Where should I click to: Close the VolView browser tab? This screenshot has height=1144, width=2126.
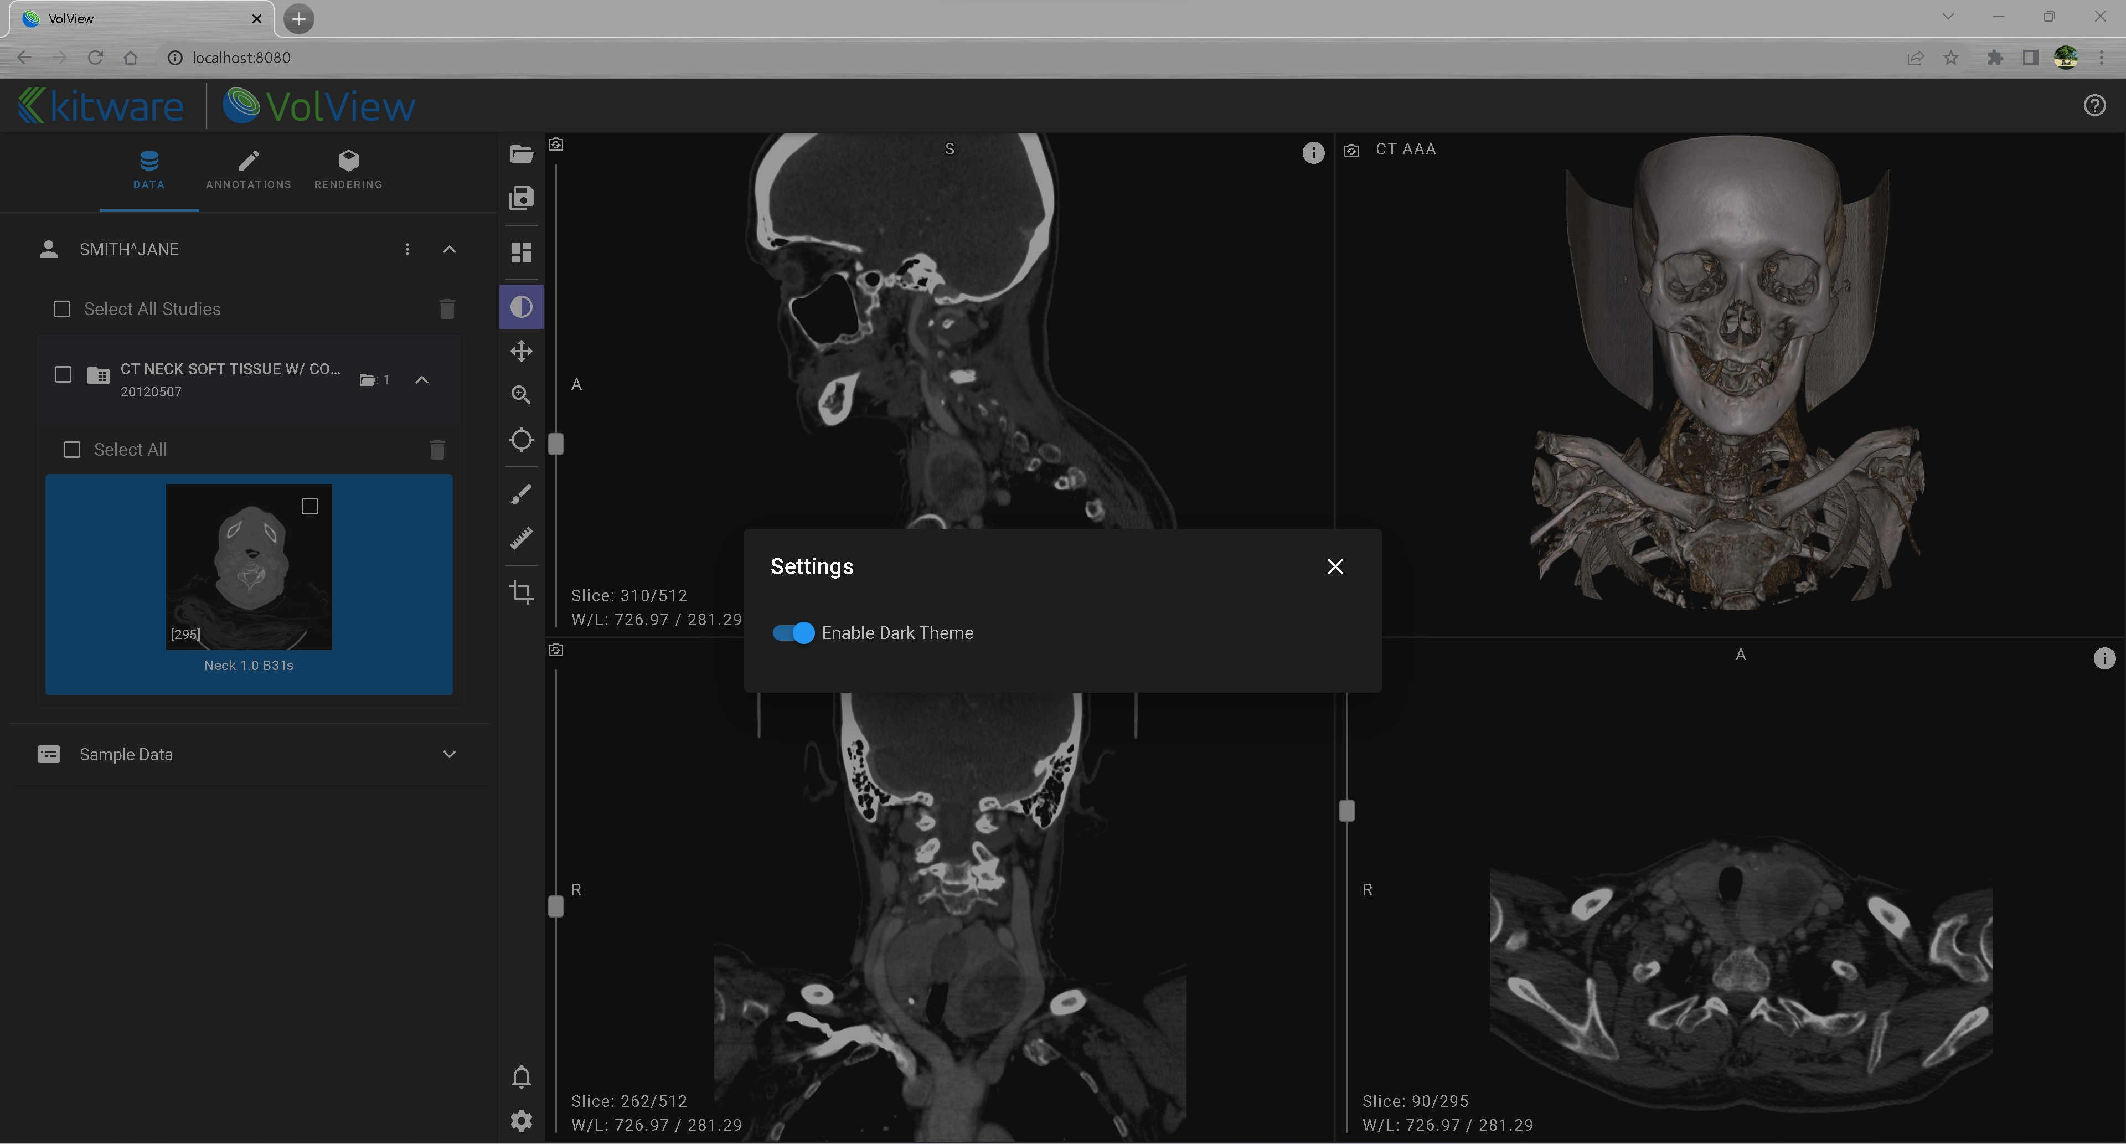[x=257, y=18]
